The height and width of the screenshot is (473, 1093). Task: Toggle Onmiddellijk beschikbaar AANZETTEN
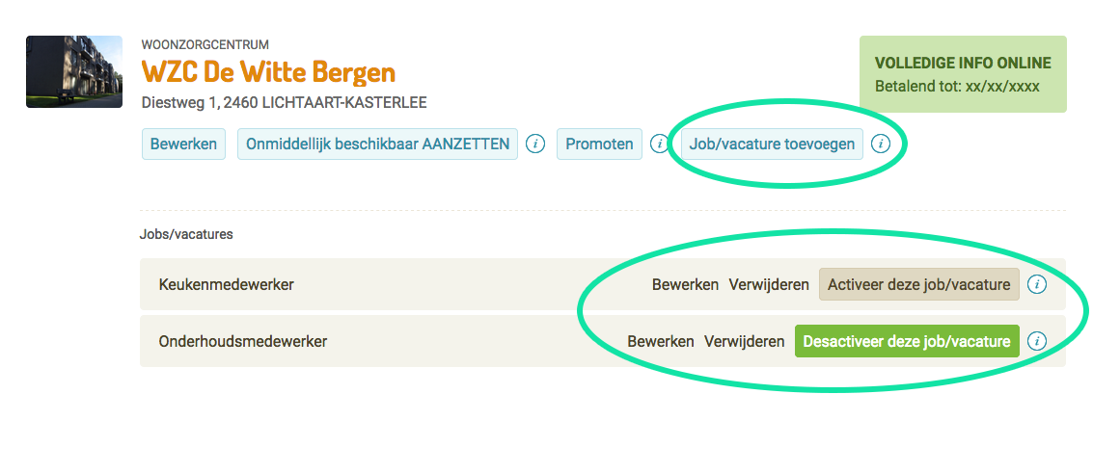pos(377,144)
